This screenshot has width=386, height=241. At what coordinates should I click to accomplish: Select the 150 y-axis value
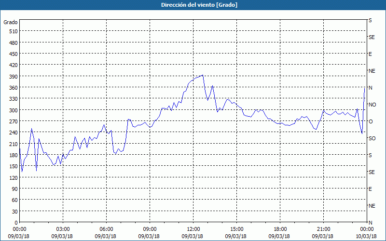pos(14,166)
